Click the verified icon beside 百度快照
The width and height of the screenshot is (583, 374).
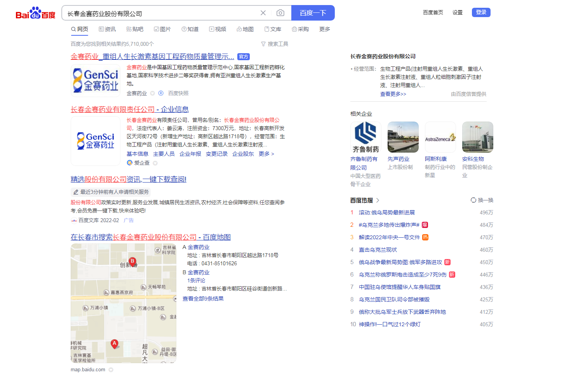click(161, 93)
